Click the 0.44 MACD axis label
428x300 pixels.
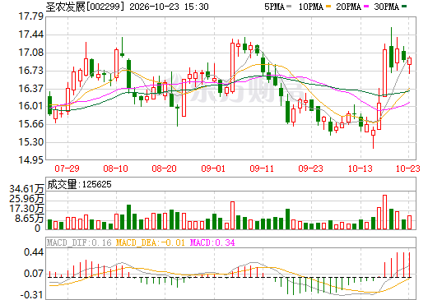point(34,252)
